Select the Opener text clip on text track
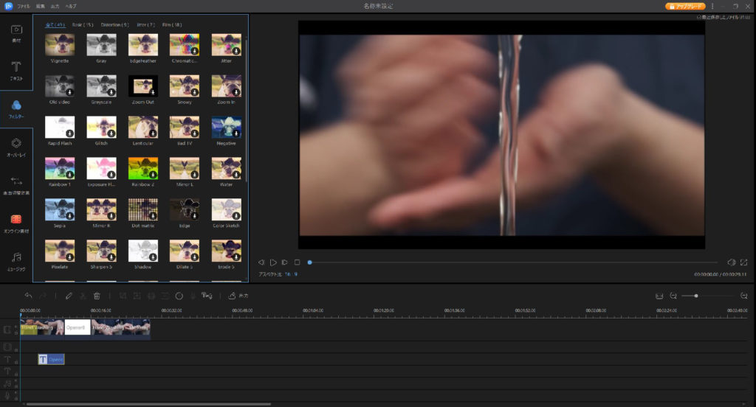Image resolution: width=756 pixels, height=407 pixels. pos(51,359)
